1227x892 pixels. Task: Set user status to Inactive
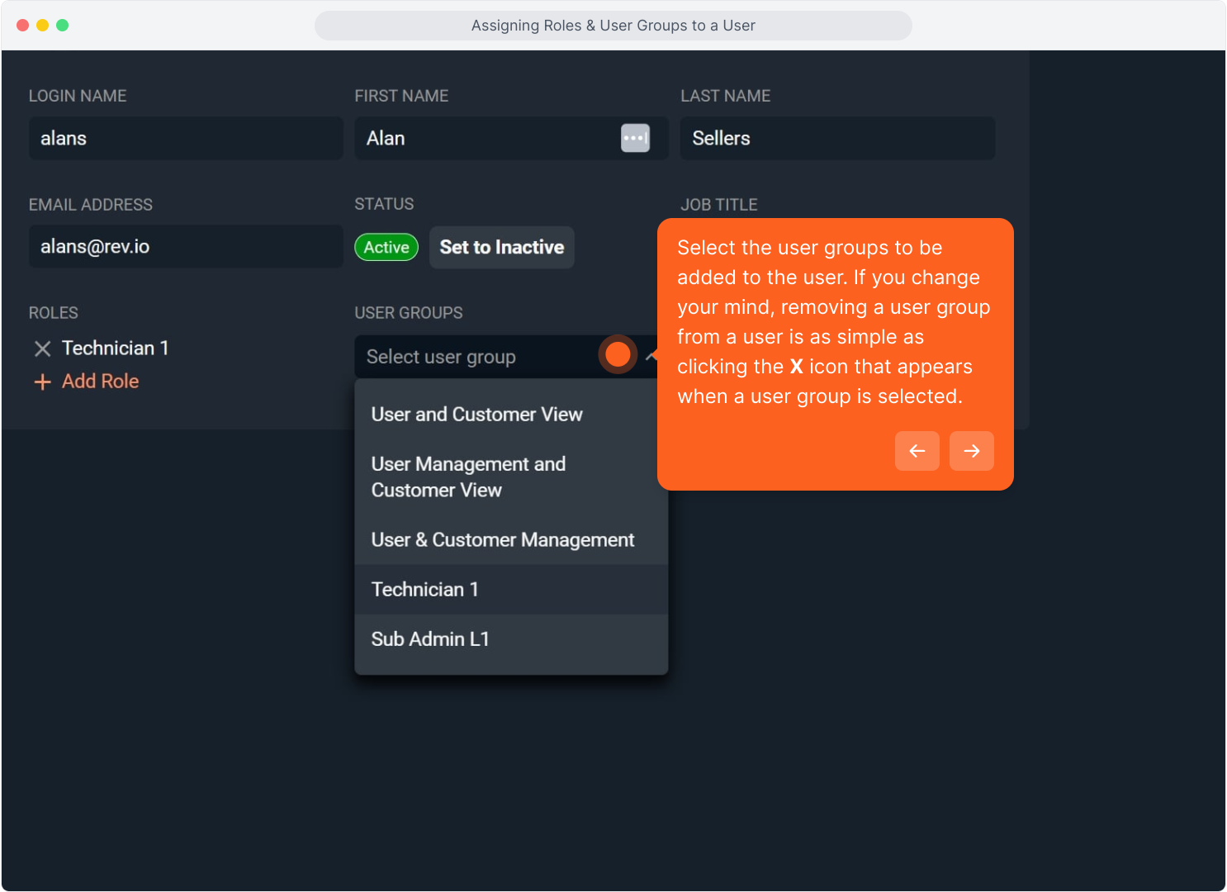(x=501, y=247)
